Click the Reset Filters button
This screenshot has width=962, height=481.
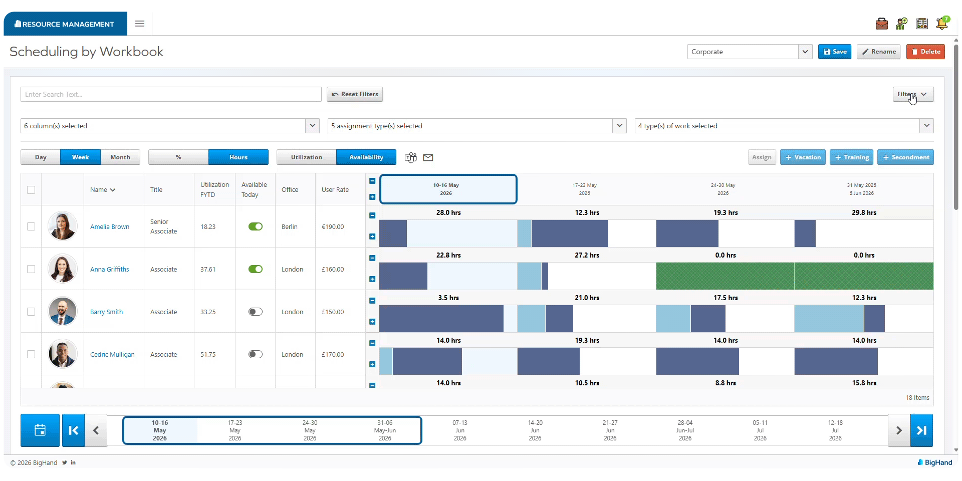coord(355,94)
